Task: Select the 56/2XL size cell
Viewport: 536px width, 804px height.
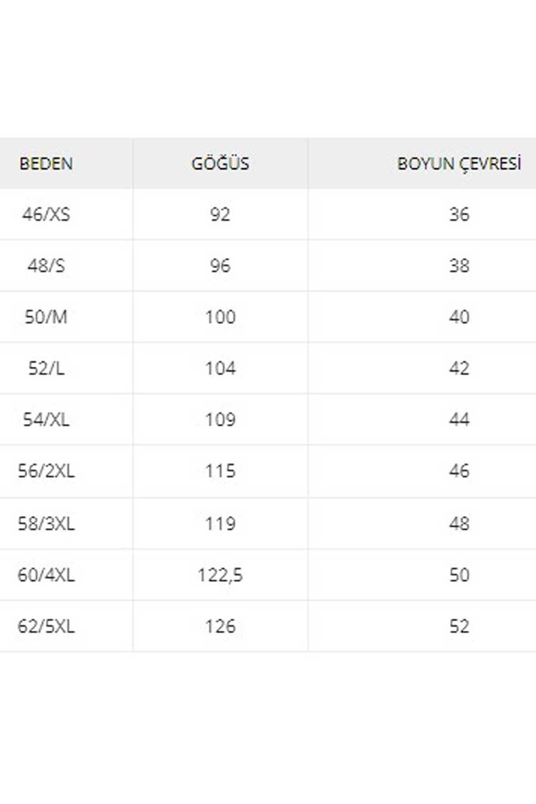Action: (46, 471)
